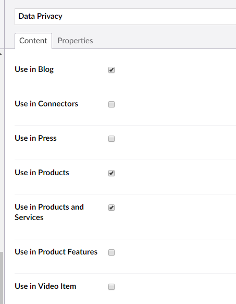
Task: Click the "Use in Video Item" label
Action: [x=45, y=286]
